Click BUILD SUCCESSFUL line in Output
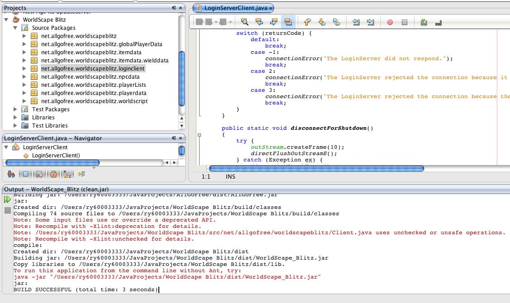The width and height of the screenshot is (510, 303). click(86, 290)
